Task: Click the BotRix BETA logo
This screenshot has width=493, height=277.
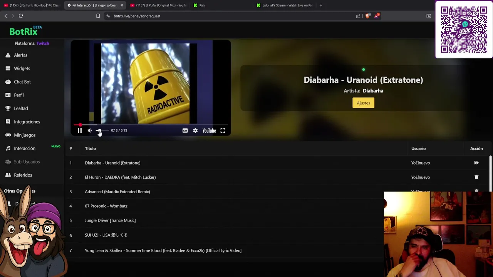Action: tap(25, 31)
